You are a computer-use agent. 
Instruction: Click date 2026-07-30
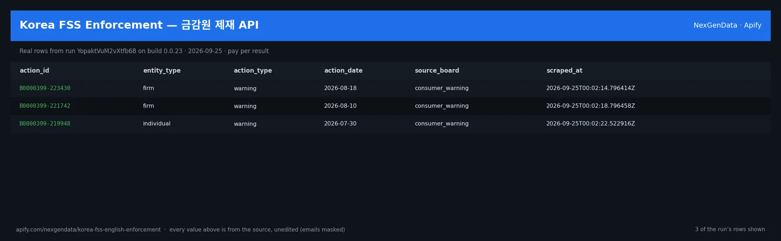(x=340, y=124)
